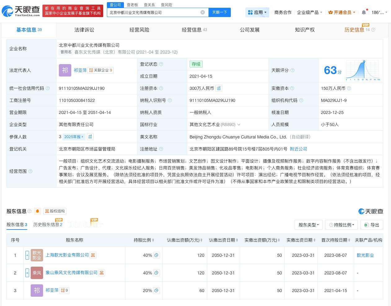This screenshot has width=391, height=306.
Task: Click the 天眼评分 distribution curve chart
Action: (363, 71)
